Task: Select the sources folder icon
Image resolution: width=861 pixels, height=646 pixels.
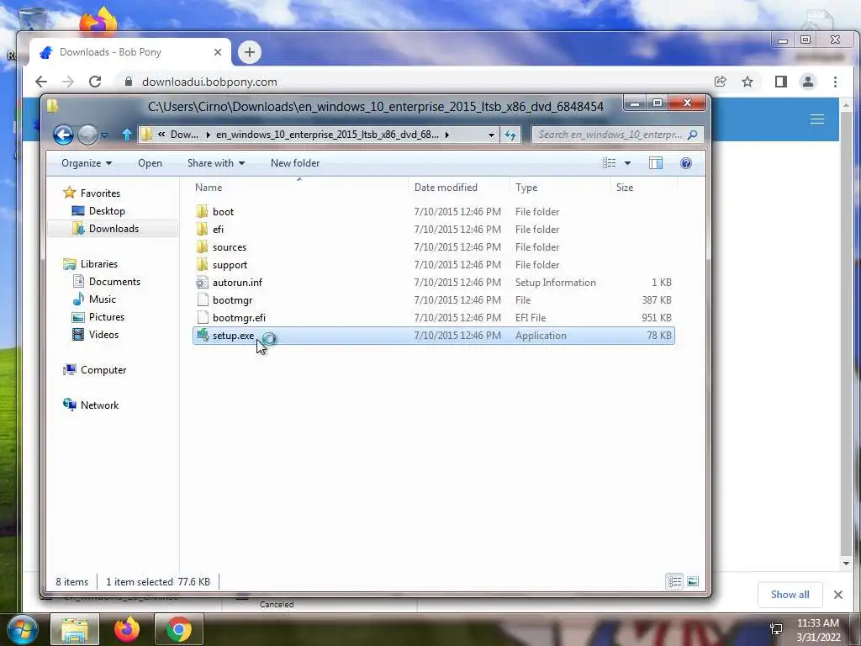Action: point(202,246)
